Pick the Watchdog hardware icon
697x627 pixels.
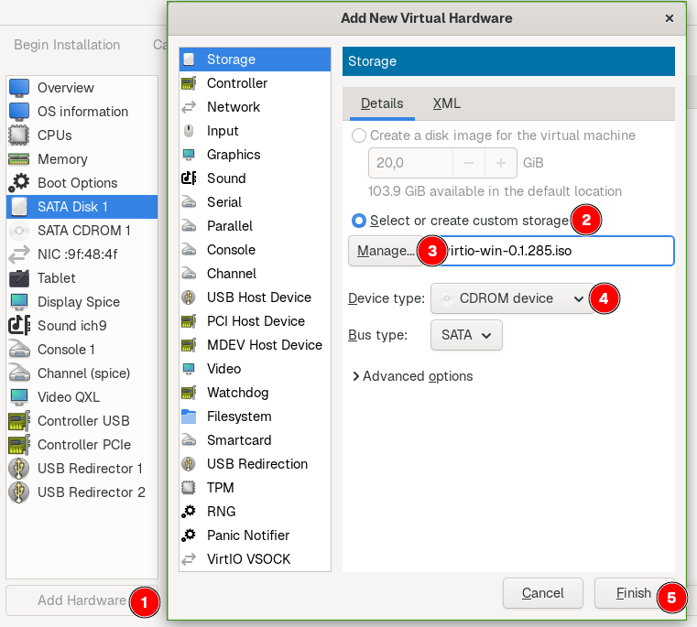click(189, 393)
